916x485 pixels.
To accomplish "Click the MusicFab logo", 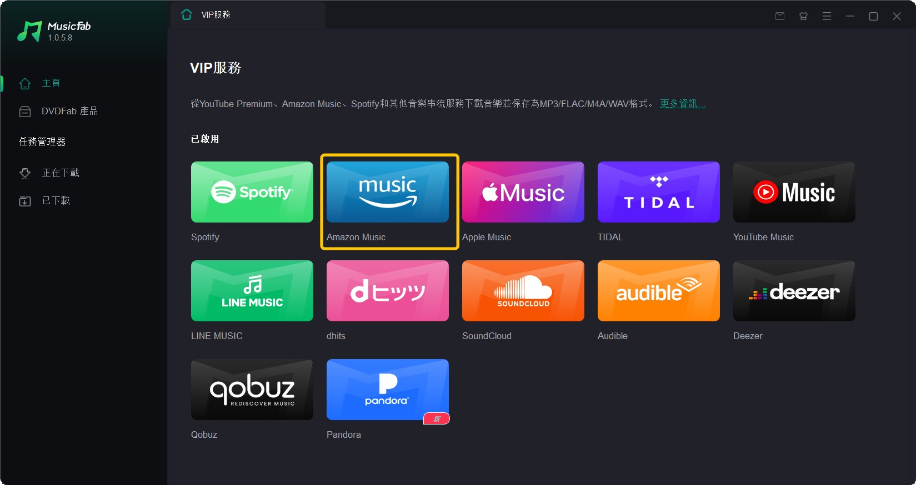I will coord(29,32).
